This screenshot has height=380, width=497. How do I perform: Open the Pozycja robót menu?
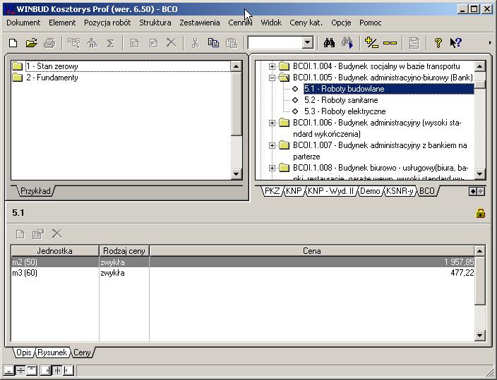[107, 23]
